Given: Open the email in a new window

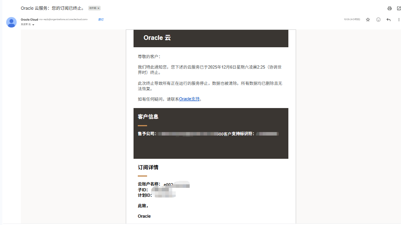Looking at the screenshot, I should pyautogui.click(x=399, y=8).
